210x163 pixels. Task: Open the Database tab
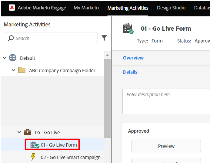click(202, 8)
